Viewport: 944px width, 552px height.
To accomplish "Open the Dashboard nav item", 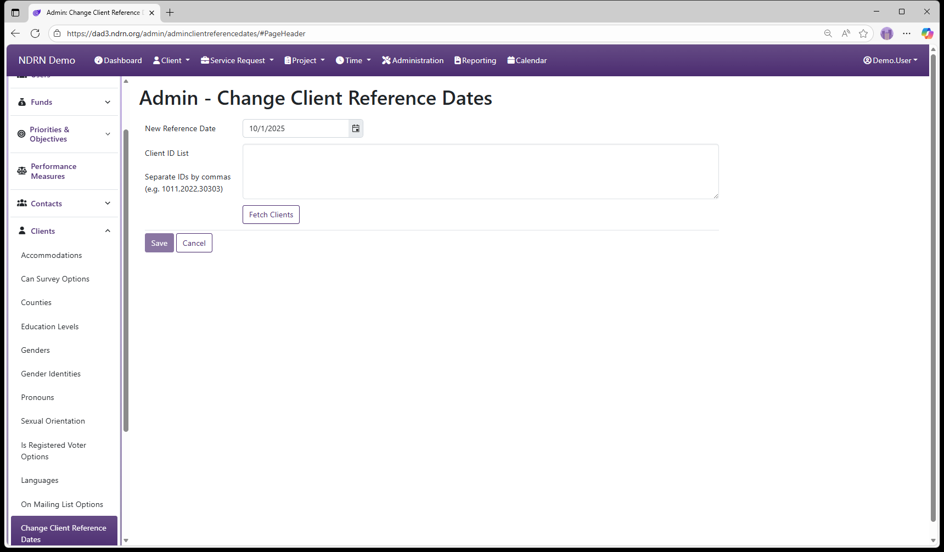I will coord(118,60).
